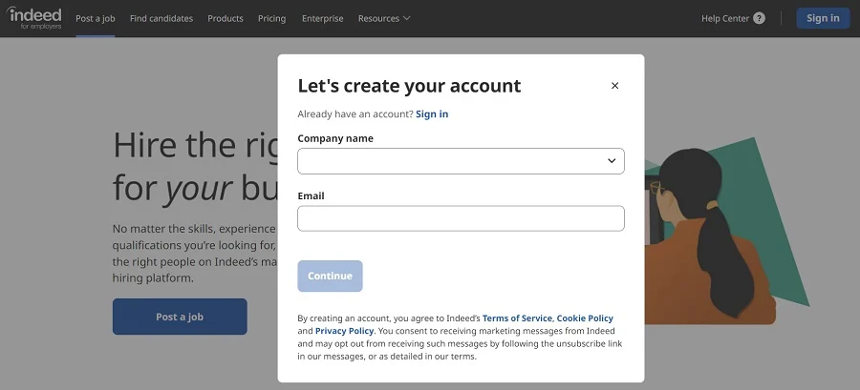
Task: Go to Find candidates
Action: click(x=161, y=18)
